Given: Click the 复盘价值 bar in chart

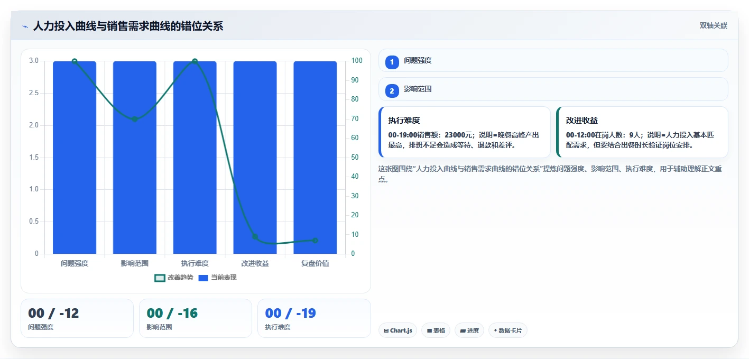Looking at the screenshot, I should 315,158.
